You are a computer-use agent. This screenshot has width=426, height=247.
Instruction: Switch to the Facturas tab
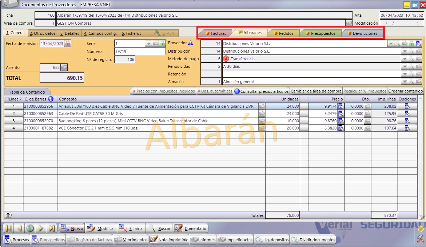click(x=216, y=33)
